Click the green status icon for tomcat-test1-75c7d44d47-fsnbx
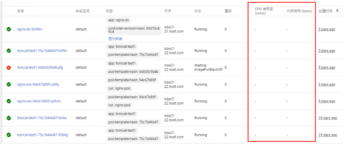Screen dimensions: 359x145 pyautogui.click(x=9, y=118)
